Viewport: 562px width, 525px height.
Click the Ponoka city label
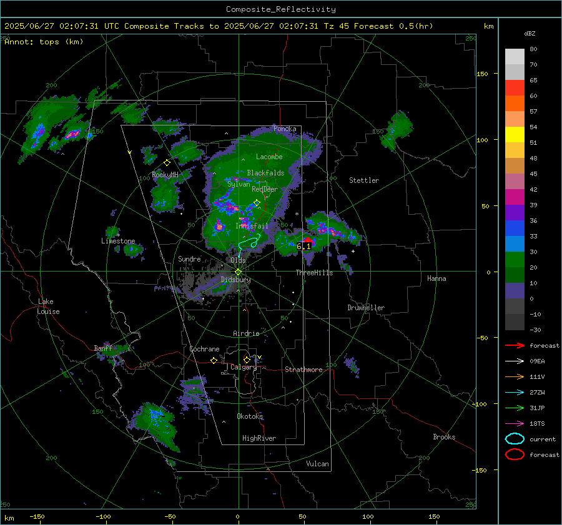(x=285, y=129)
